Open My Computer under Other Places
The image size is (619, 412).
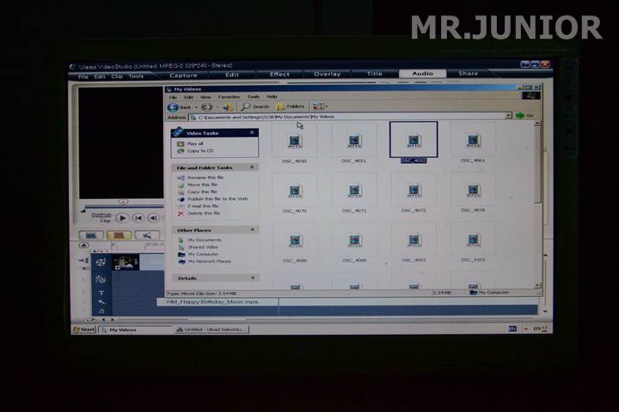click(203, 254)
